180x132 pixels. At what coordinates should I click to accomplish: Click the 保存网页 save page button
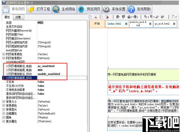click(x=14, y=9)
